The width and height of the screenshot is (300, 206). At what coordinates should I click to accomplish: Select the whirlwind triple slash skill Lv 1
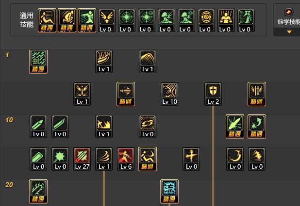click(104, 159)
